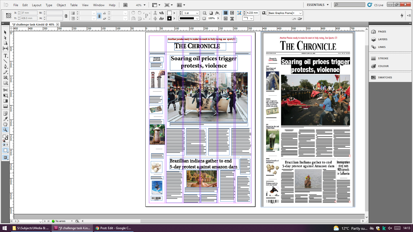Select the Gradient Feather tool
The image size is (413, 232).
[5, 106]
